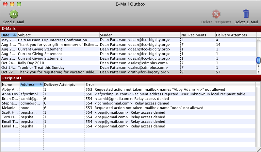Click the Name column header in Recipients

pos(10,84)
